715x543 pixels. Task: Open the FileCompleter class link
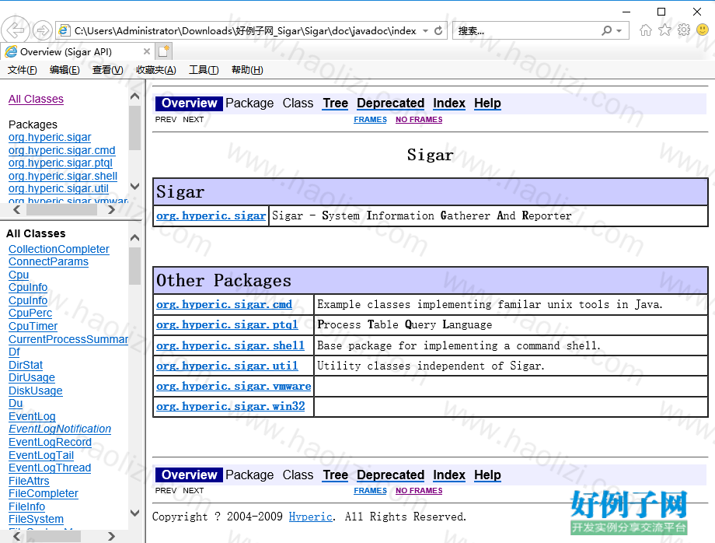pos(44,493)
